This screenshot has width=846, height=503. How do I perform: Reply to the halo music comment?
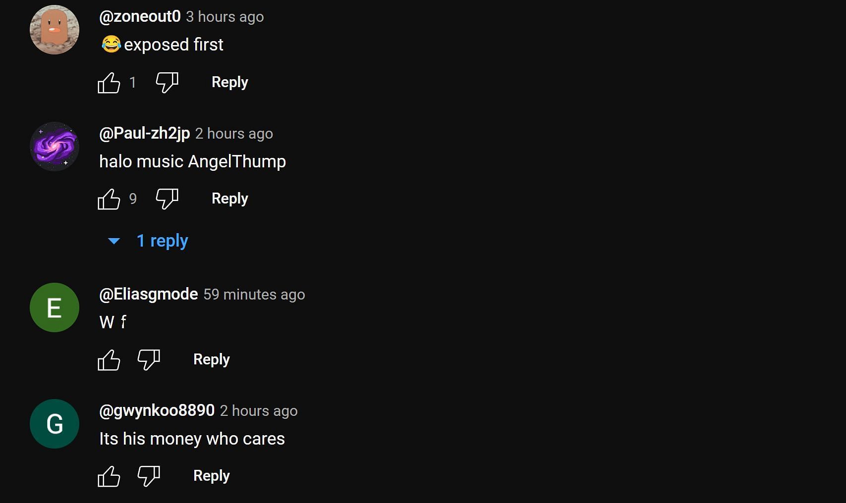click(229, 199)
